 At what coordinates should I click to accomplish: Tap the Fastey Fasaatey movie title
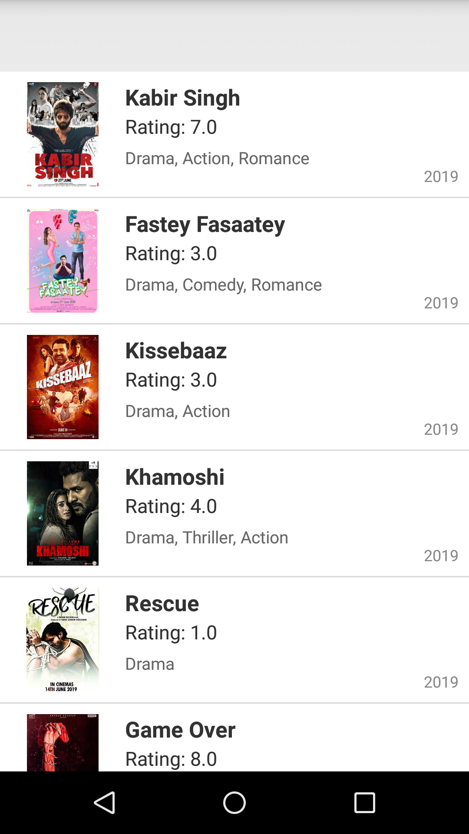coord(205,225)
